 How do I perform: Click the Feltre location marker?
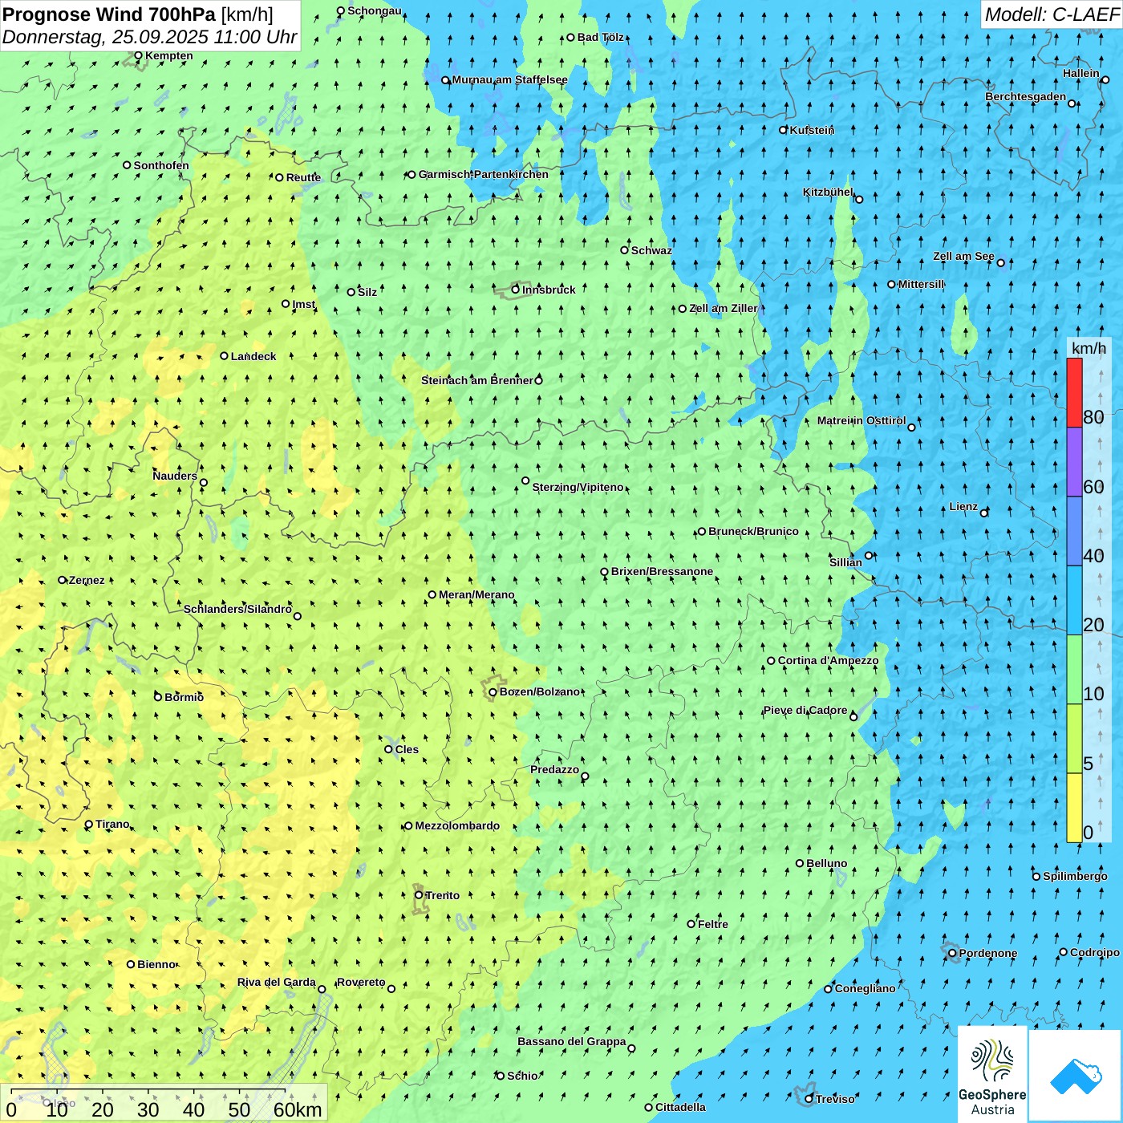(691, 924)
